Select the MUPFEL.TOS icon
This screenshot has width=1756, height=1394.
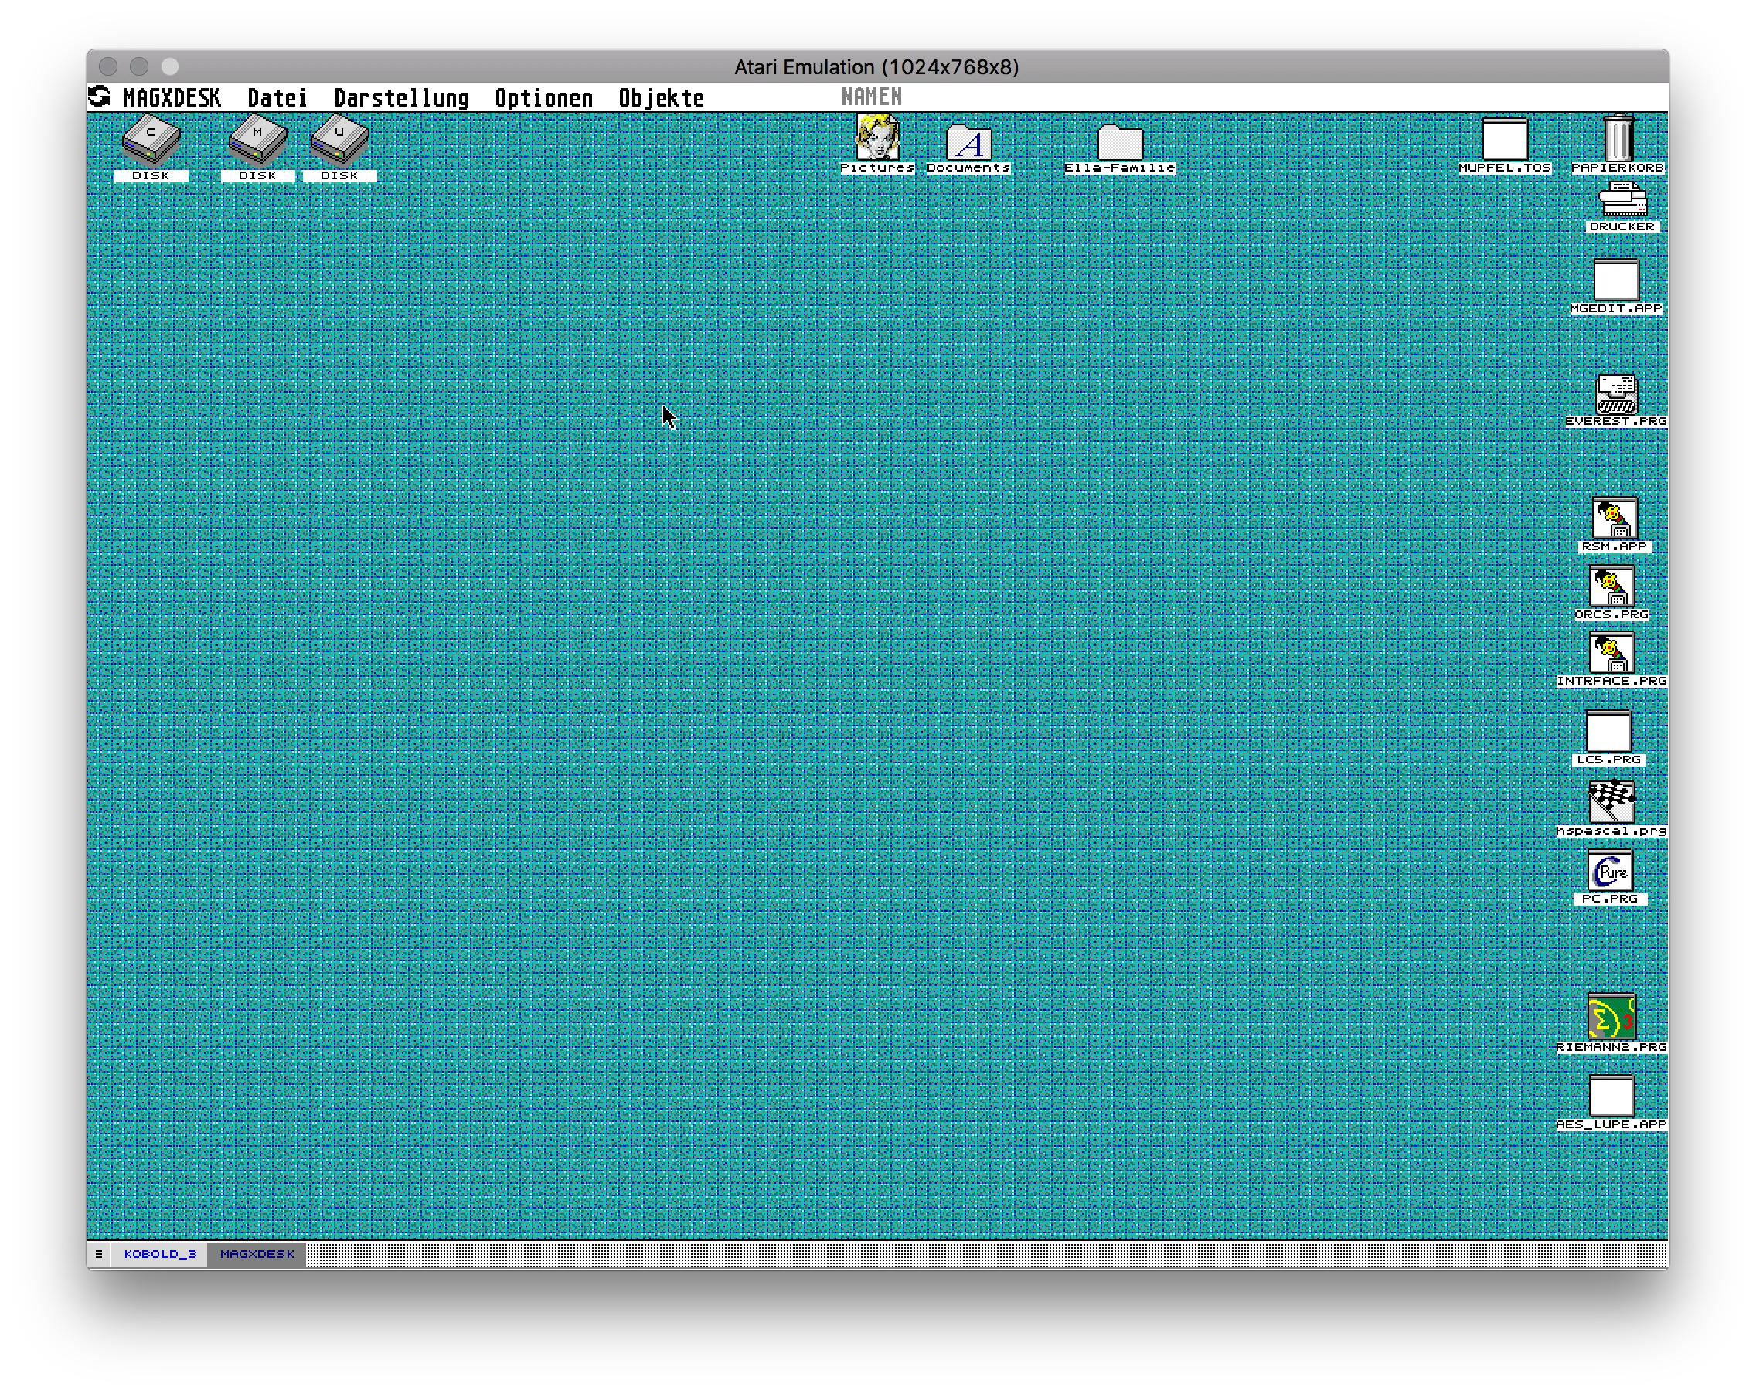point(1504,140)
